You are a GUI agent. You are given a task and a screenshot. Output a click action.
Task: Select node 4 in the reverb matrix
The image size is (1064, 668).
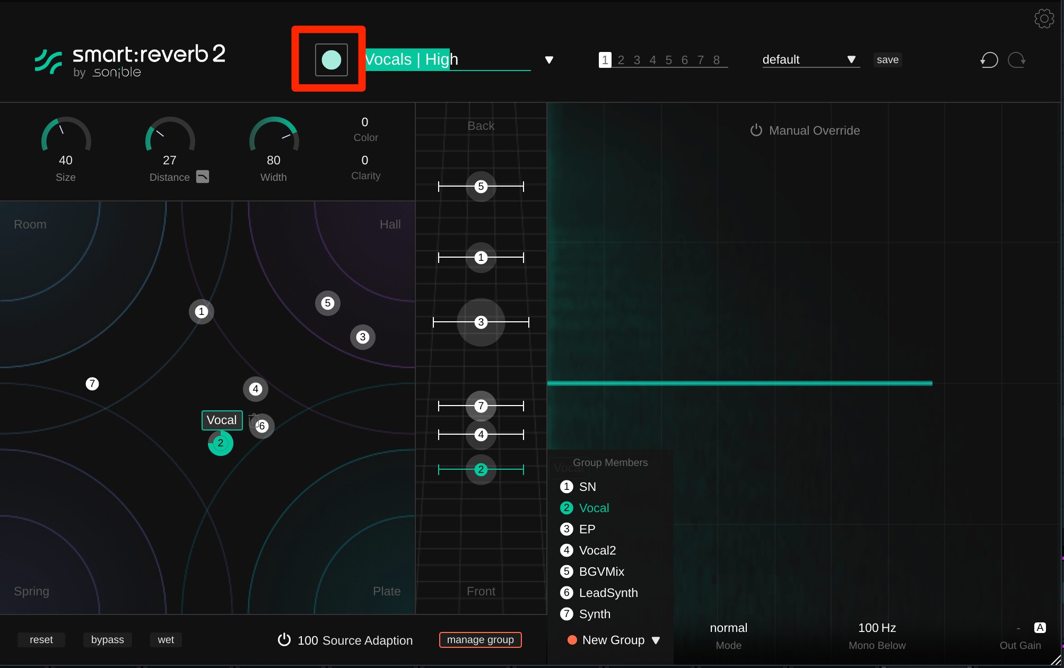click(x=255, y=389)
